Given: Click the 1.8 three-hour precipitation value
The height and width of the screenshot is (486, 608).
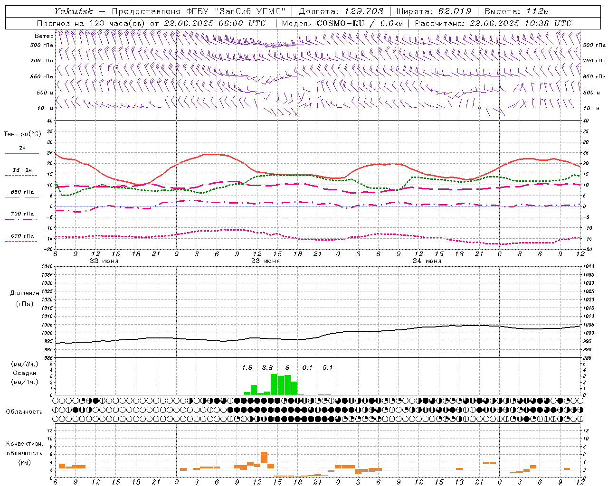Looking at the screenshot, I should pyautogui.click(x=247, y=368).
